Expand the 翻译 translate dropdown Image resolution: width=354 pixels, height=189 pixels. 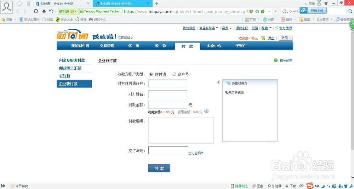295,19
